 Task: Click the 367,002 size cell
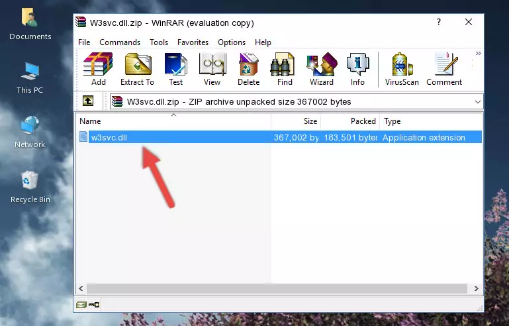296,137
